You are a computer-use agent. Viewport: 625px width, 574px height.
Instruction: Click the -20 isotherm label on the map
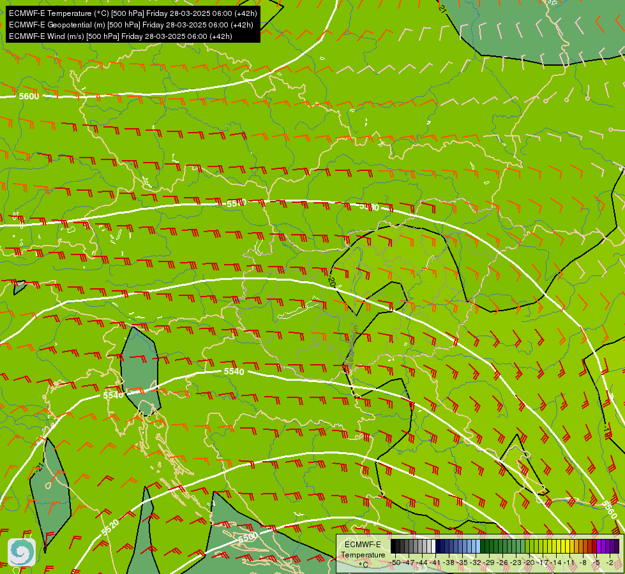click(x=332, y=281)
